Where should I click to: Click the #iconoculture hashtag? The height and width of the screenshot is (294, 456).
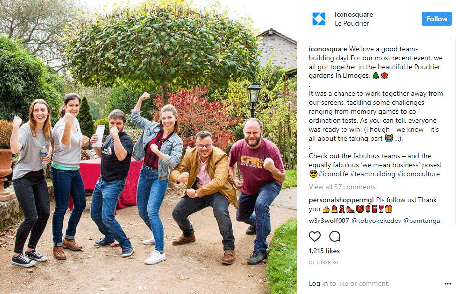tap(418, 174)
